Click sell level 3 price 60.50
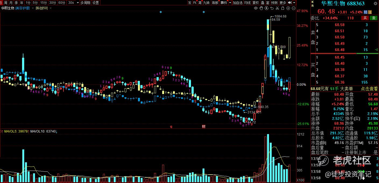This screenshot has width=379, height=183. pyautogui.click(x=340, y=37)
